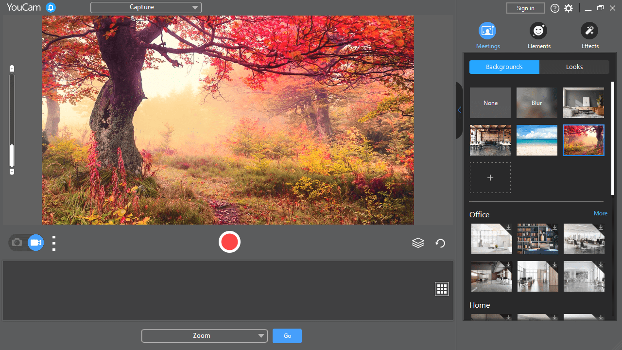Select the beach and sky background

(537, 140)
